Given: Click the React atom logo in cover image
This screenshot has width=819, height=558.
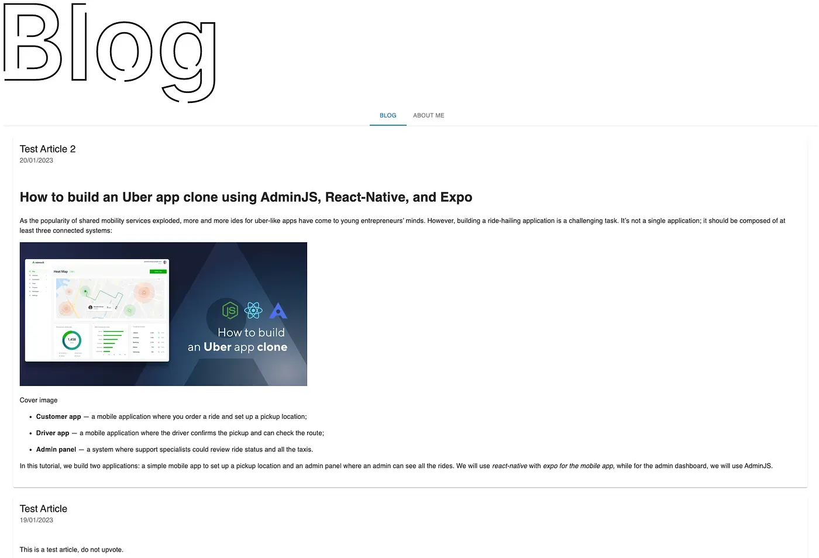Looking at the screenshot, I should click(253, 310).
